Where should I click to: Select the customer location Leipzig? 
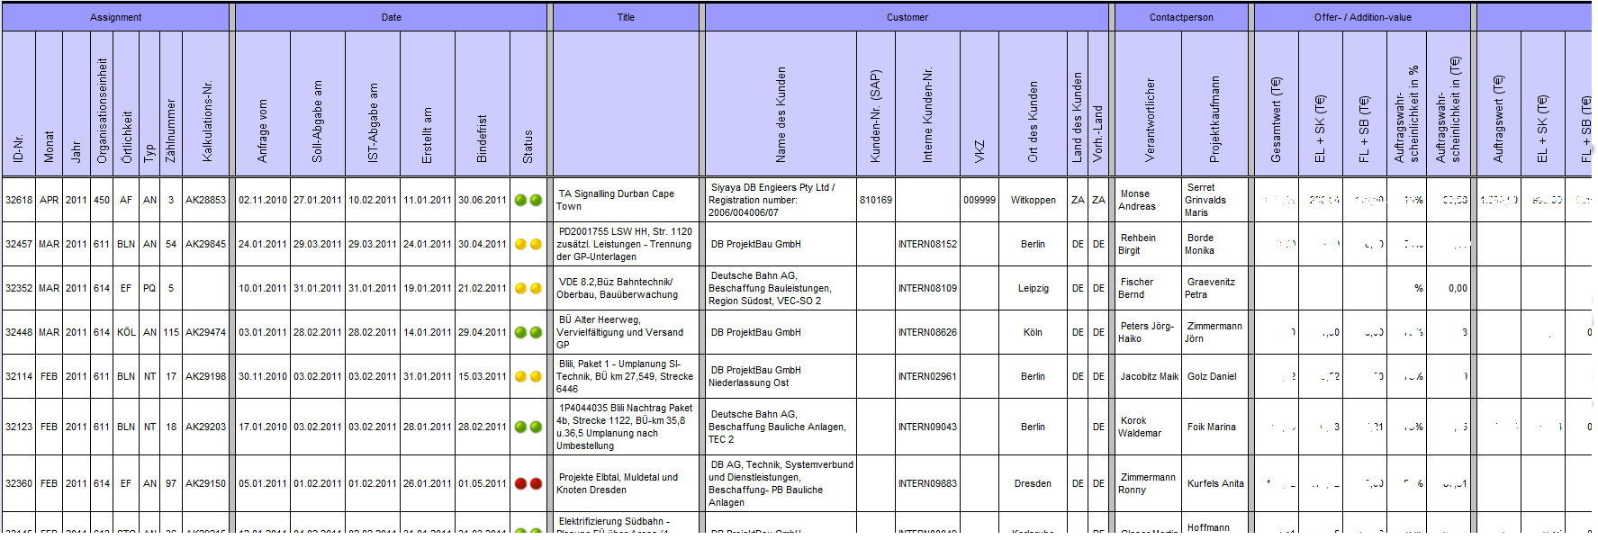pos(1033,288)
